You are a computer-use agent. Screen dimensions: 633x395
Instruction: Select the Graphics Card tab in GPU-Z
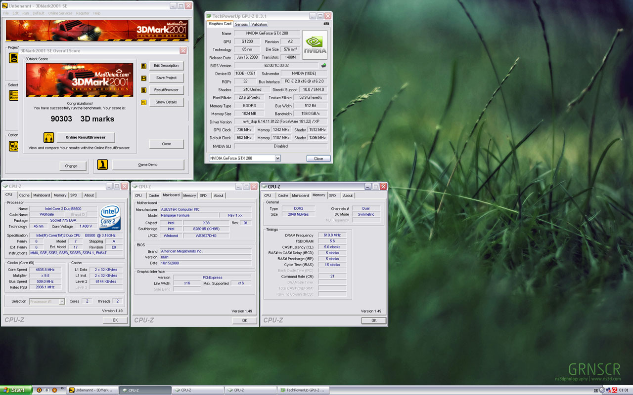point(220,24)
